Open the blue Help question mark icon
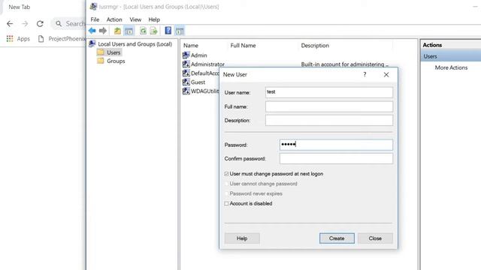Screen dimensions: 481x270 point(168,30)
